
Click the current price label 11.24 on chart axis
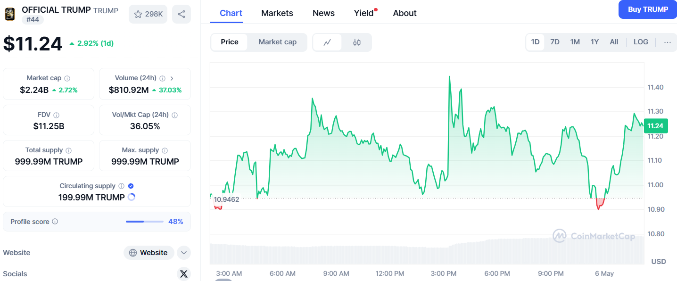655,126
